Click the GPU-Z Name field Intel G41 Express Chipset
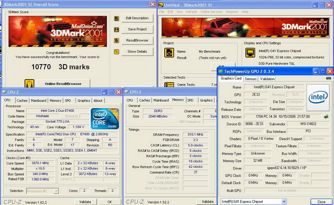This screenshot has width=334, height=205. pos(274,87)
